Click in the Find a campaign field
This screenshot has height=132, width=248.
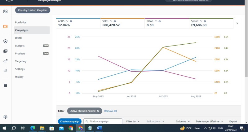103,121
